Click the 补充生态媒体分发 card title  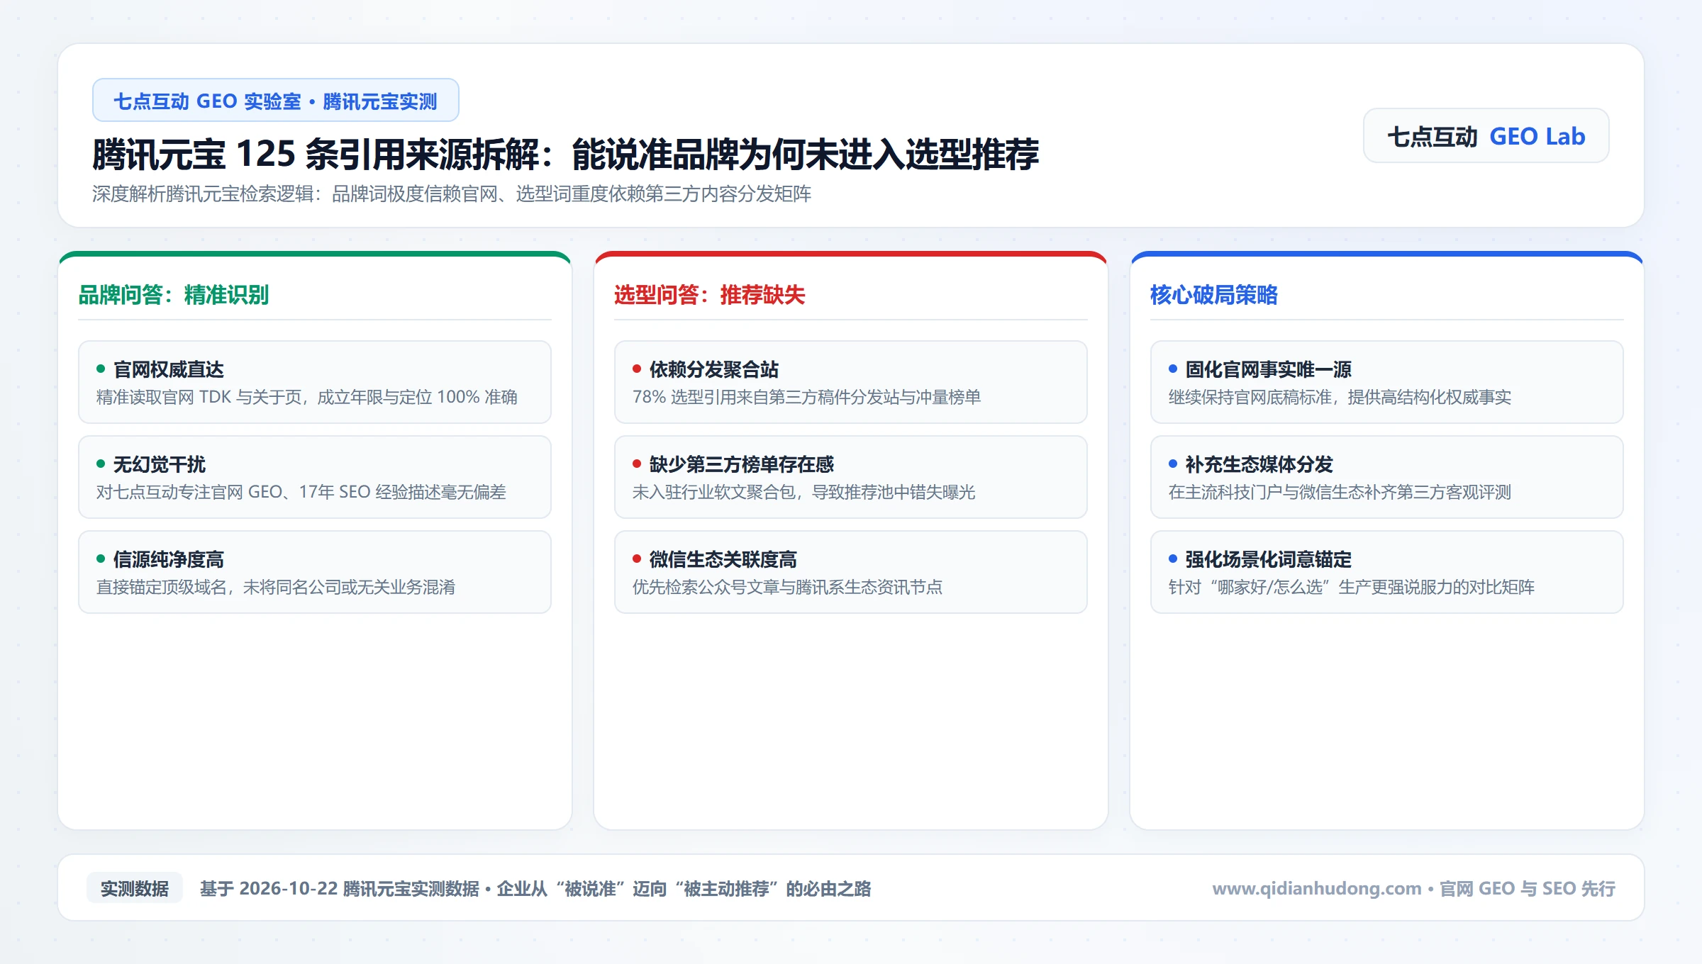[x=1259, y=464]
